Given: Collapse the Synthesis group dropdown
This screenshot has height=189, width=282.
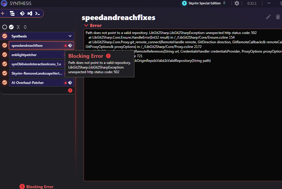Looking at the screenshot, I should click(x=70, y=36).
